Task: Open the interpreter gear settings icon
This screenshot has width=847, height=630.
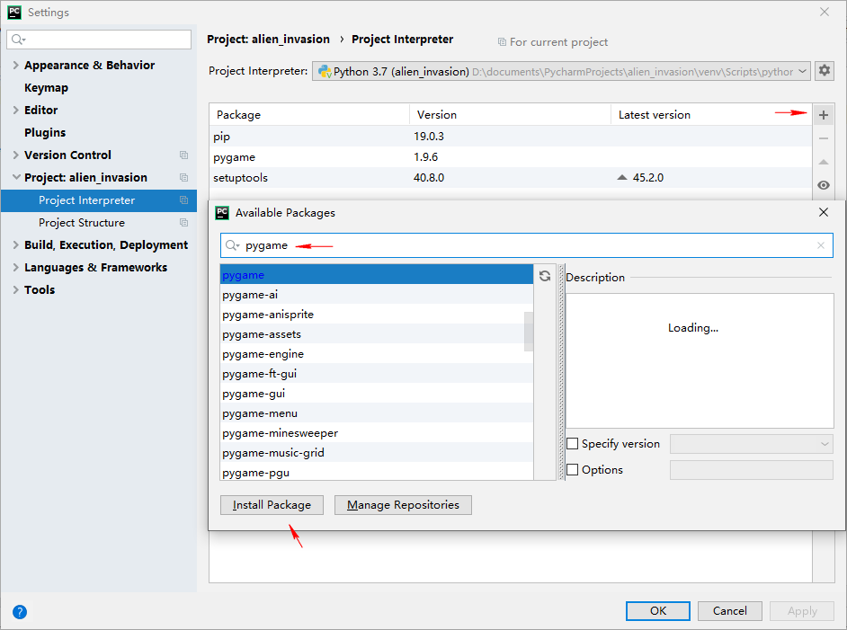Action: click(x=825, y=71)
